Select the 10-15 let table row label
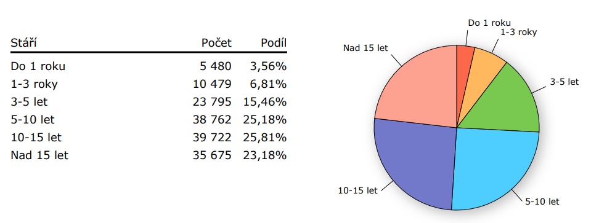Image resolution: width=591 pixels, height=223 pixels. click(x=36, y=138)
